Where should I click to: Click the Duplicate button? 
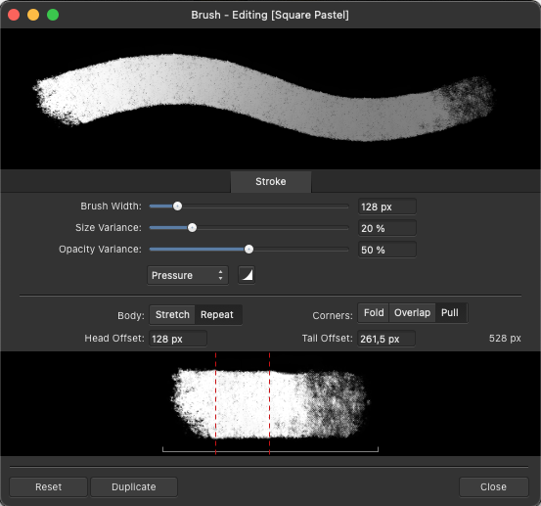click(x=134, y=487)
